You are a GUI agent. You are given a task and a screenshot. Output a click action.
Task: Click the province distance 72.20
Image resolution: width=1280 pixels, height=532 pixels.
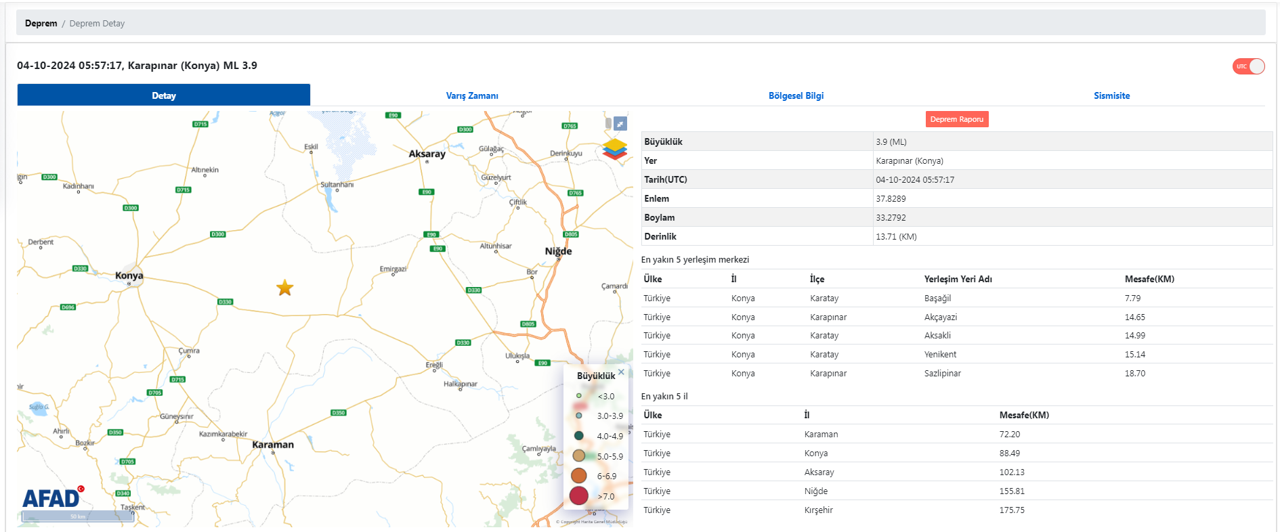1009,434
